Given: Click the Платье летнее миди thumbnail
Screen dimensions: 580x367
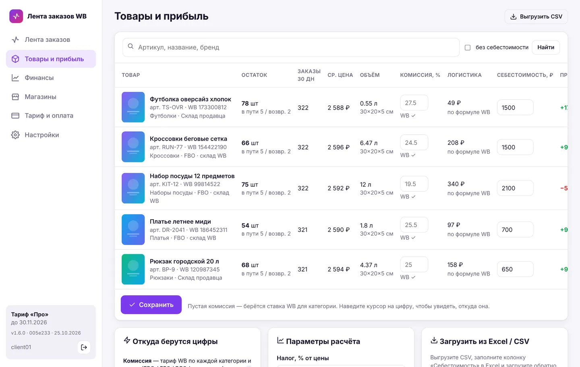Looking at the screenshot, I should [133, 230].
